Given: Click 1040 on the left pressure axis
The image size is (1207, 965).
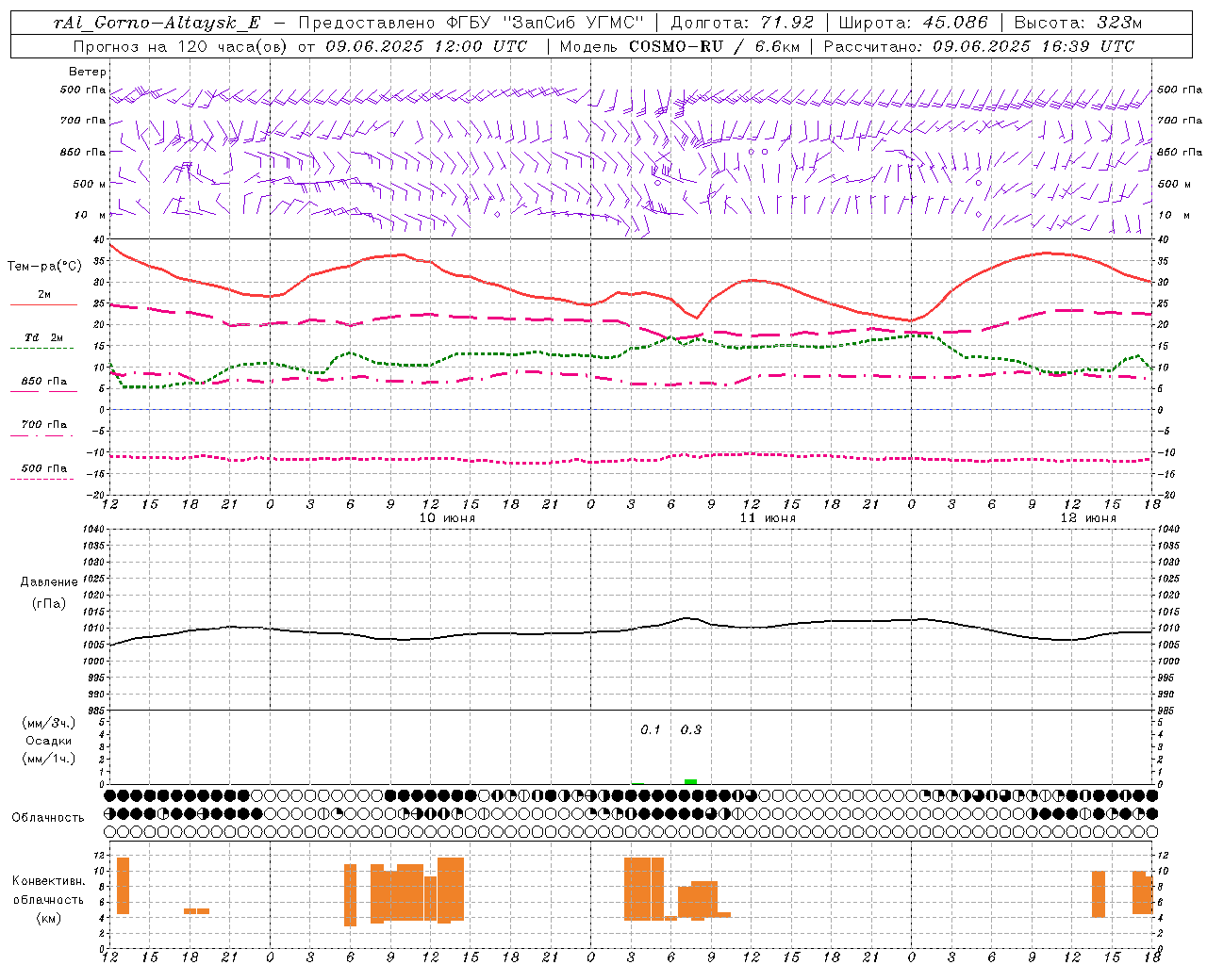Looking at the screenshot, I should [92, 530].
